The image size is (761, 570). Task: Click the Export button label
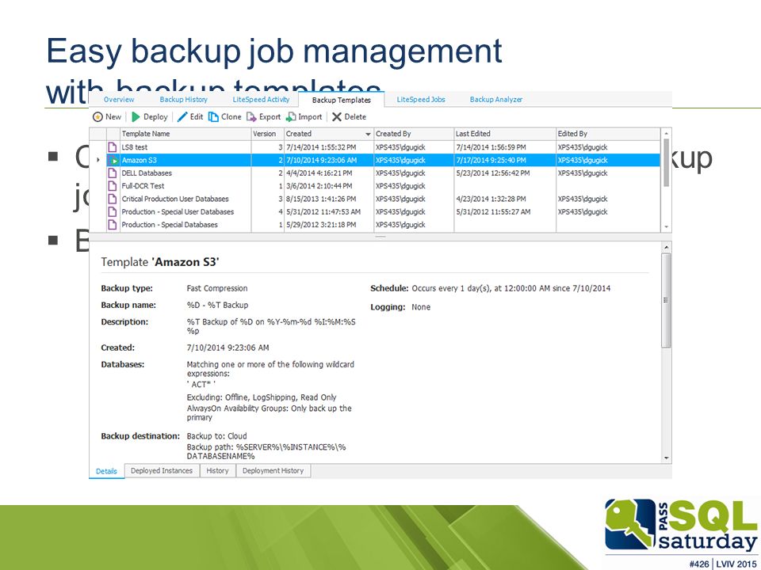tap(270, 117)
